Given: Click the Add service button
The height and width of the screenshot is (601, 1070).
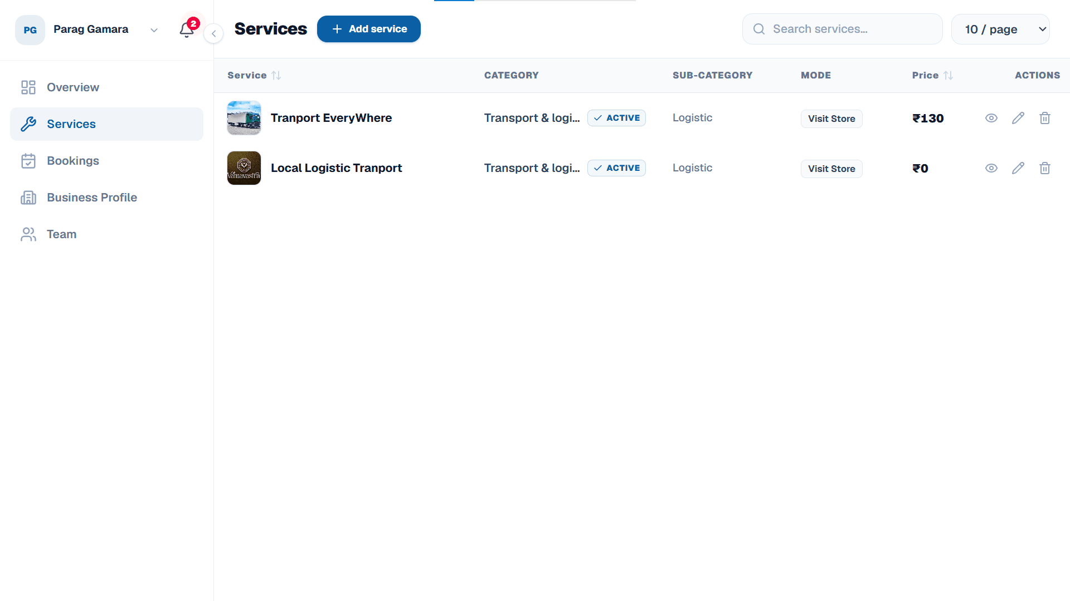Looking at the screenshot, I should click(x=368, y=29).
